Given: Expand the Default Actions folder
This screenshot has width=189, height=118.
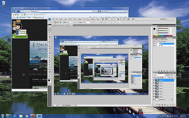Looking at the screenshot, I should pos(158,40).
